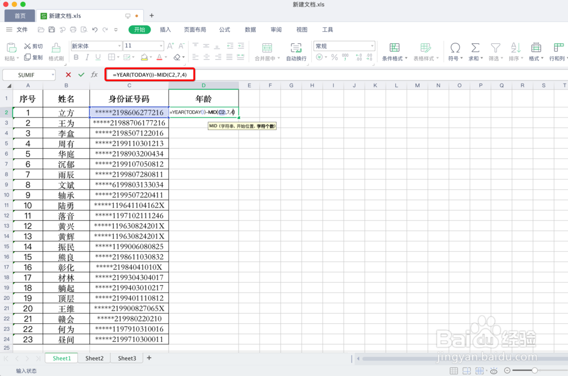The width and height of the screenshot is (568, 376).
Task: Toggle center horizontal text alignment
Action: (x=206, y=57)
